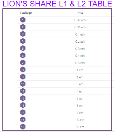The width and height of the screenshot is (115, 134).
Task: Select the package 8 hexagon badge
Action: click(23, 70)
